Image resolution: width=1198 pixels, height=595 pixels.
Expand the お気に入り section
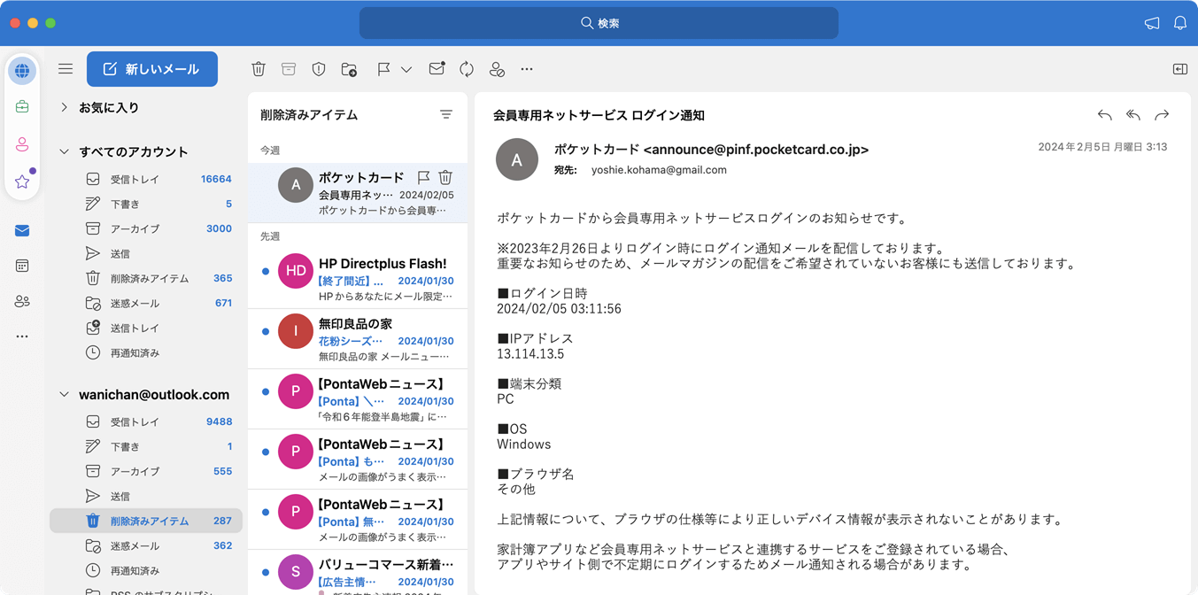[64, 107]
